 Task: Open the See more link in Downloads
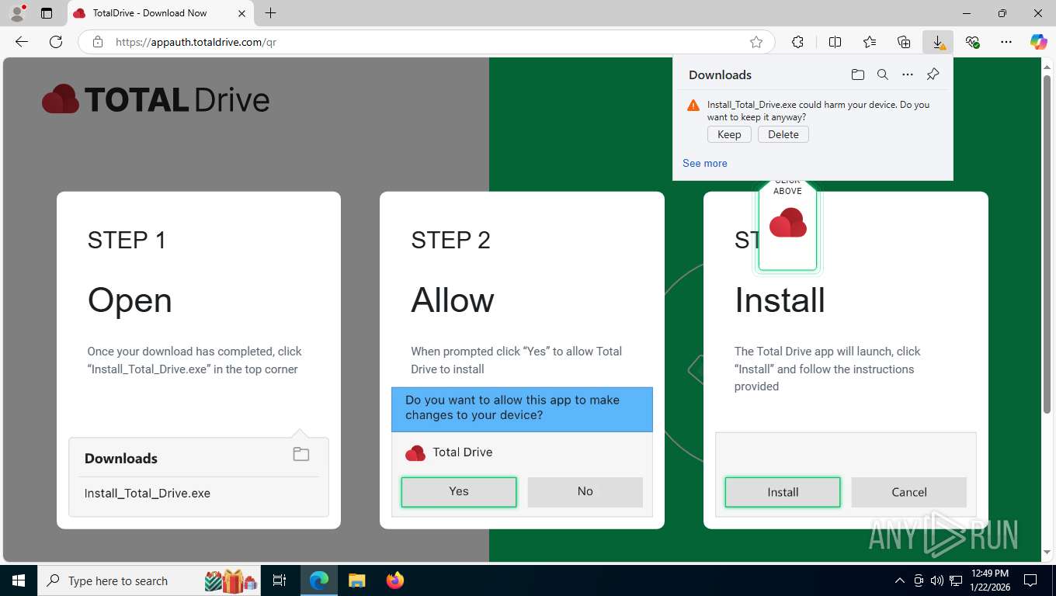pos(705,163)
